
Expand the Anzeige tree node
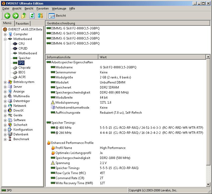pyautogui.click(x=5, y=92)
